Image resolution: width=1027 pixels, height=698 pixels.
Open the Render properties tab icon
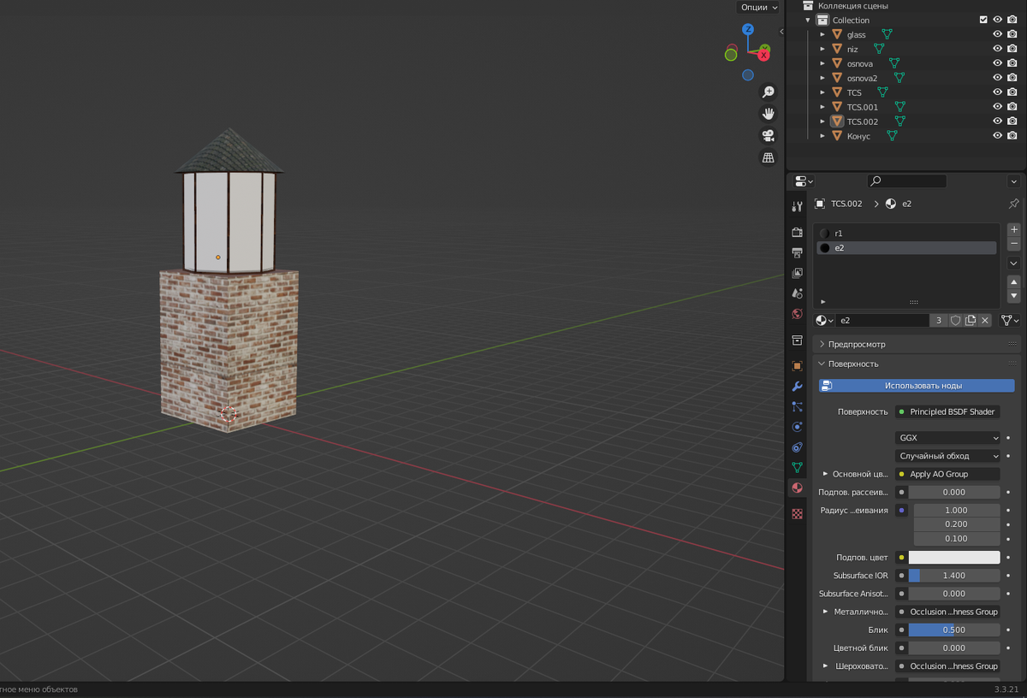[x=797, y=232]
